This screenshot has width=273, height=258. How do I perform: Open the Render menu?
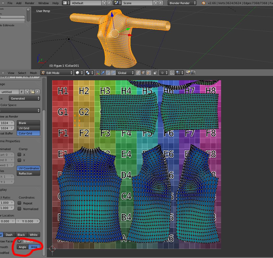30,3
